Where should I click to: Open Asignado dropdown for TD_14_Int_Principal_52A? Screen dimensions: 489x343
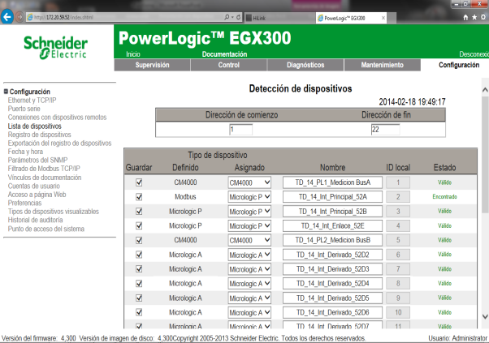(x=249, y=197)
